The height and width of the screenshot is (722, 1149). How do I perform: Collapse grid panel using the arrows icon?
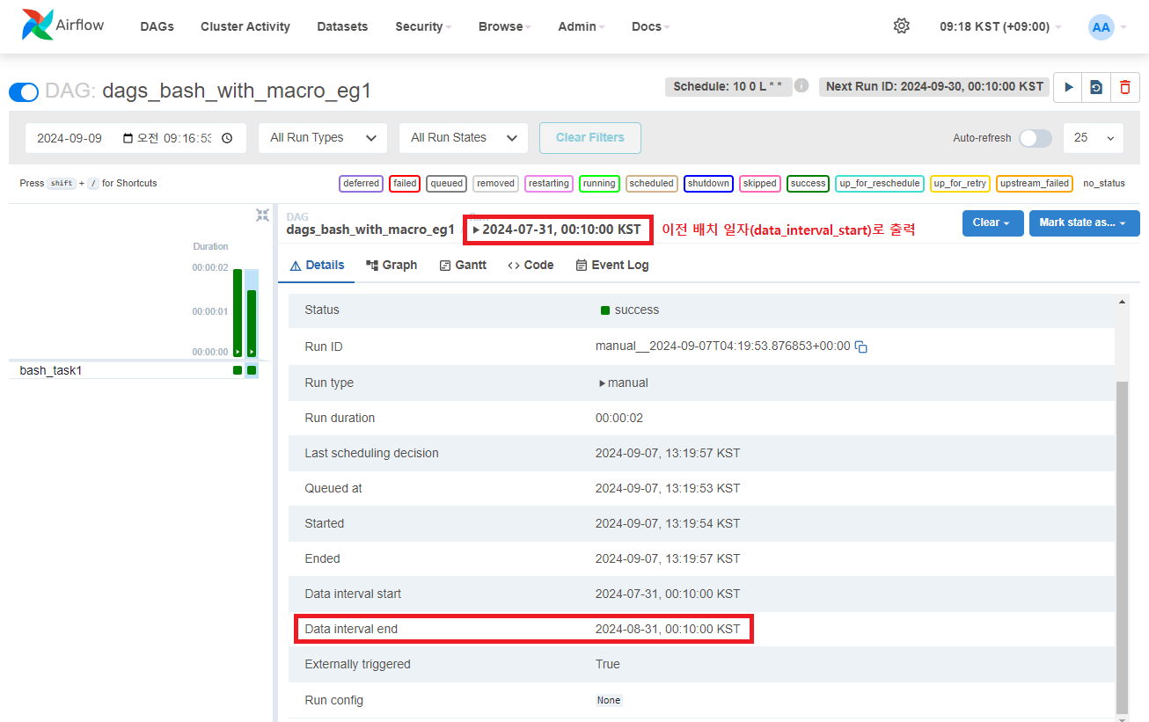click(262, 215)
